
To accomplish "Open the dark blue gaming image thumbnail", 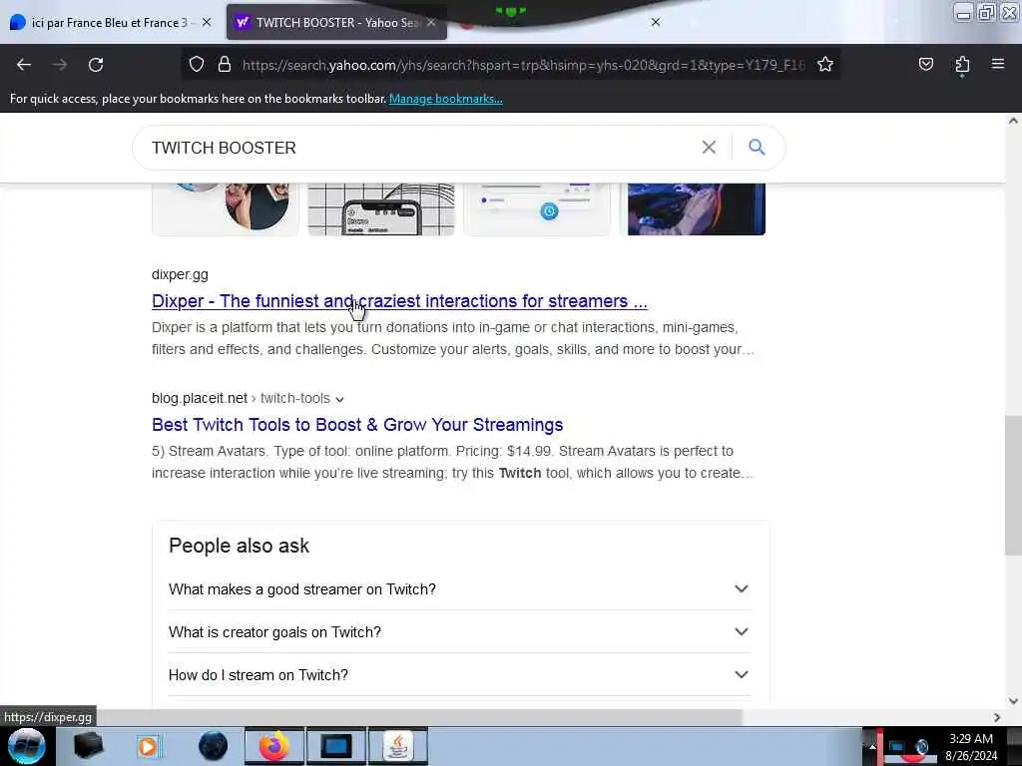I will pyautogui.click(x=696, y=209).
